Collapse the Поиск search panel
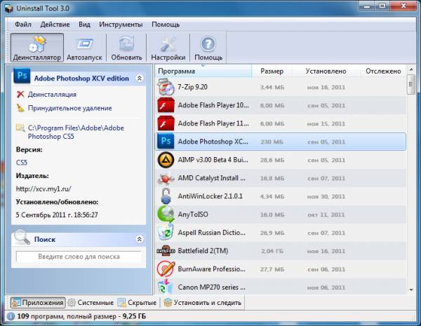Viewport: 421px width, 326px height. tap(140, 239)
